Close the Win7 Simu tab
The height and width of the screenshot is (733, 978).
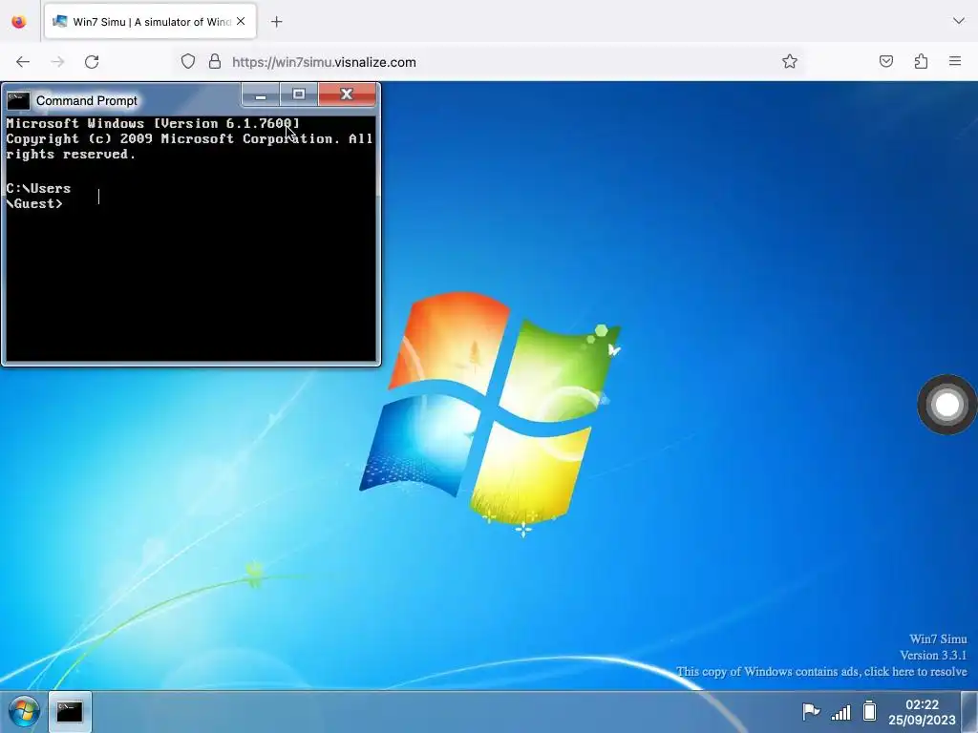[241, 21]
